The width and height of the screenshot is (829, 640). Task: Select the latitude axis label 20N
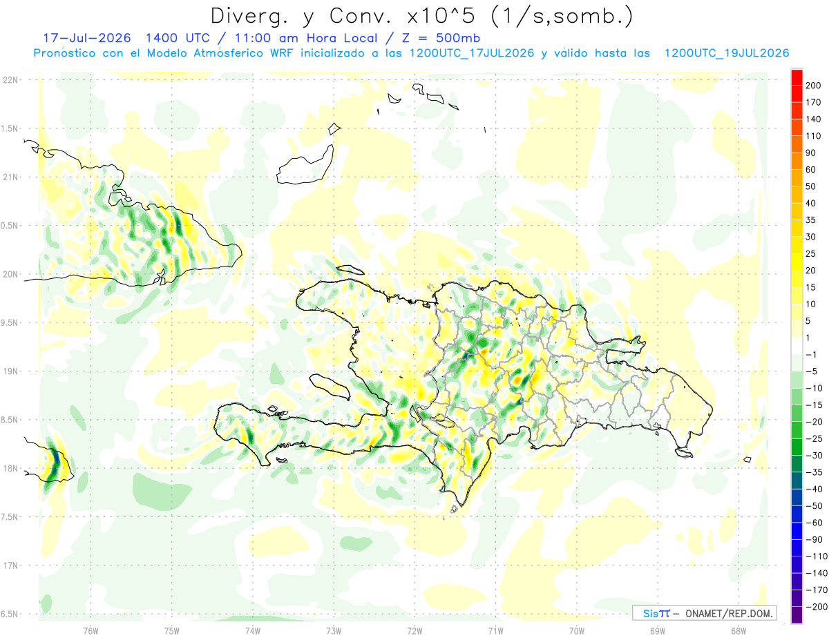[x=10, y=274]
